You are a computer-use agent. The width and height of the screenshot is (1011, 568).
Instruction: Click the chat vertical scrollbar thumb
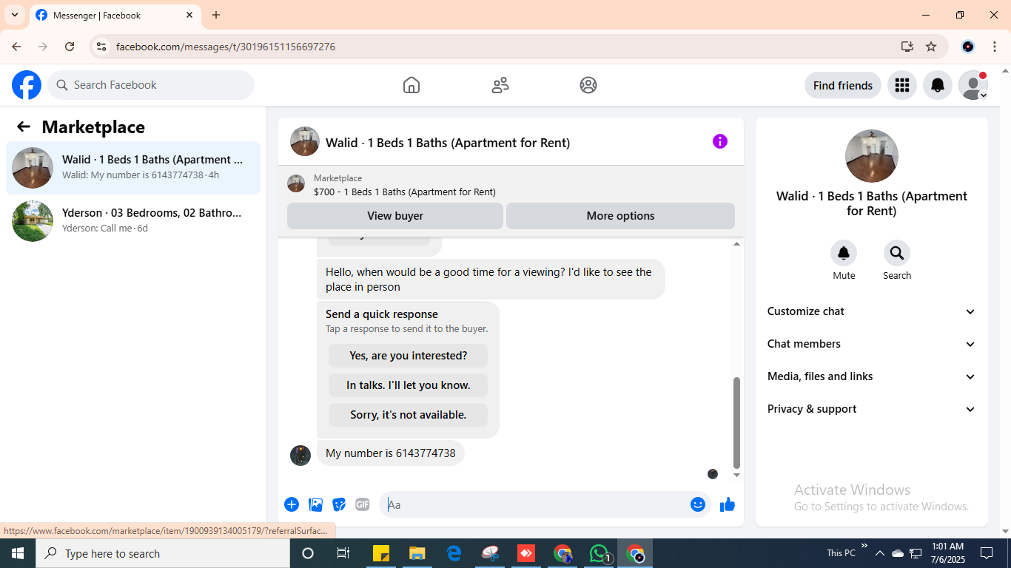[736, 422]
